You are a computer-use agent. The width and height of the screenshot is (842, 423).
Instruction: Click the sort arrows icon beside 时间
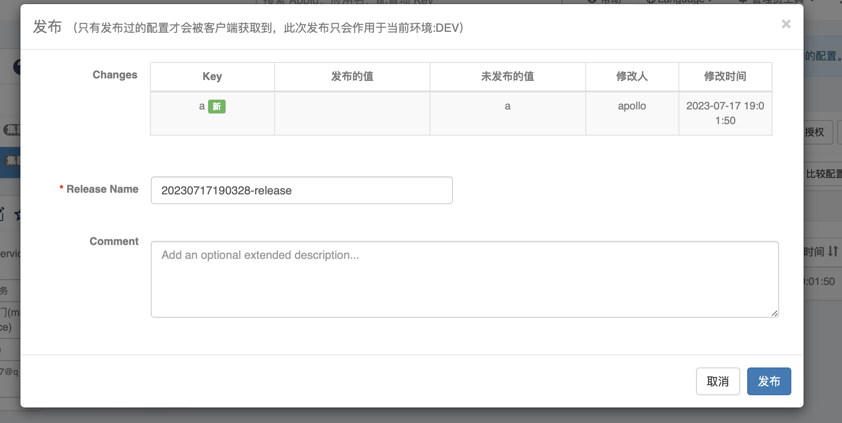coord(833,252)
